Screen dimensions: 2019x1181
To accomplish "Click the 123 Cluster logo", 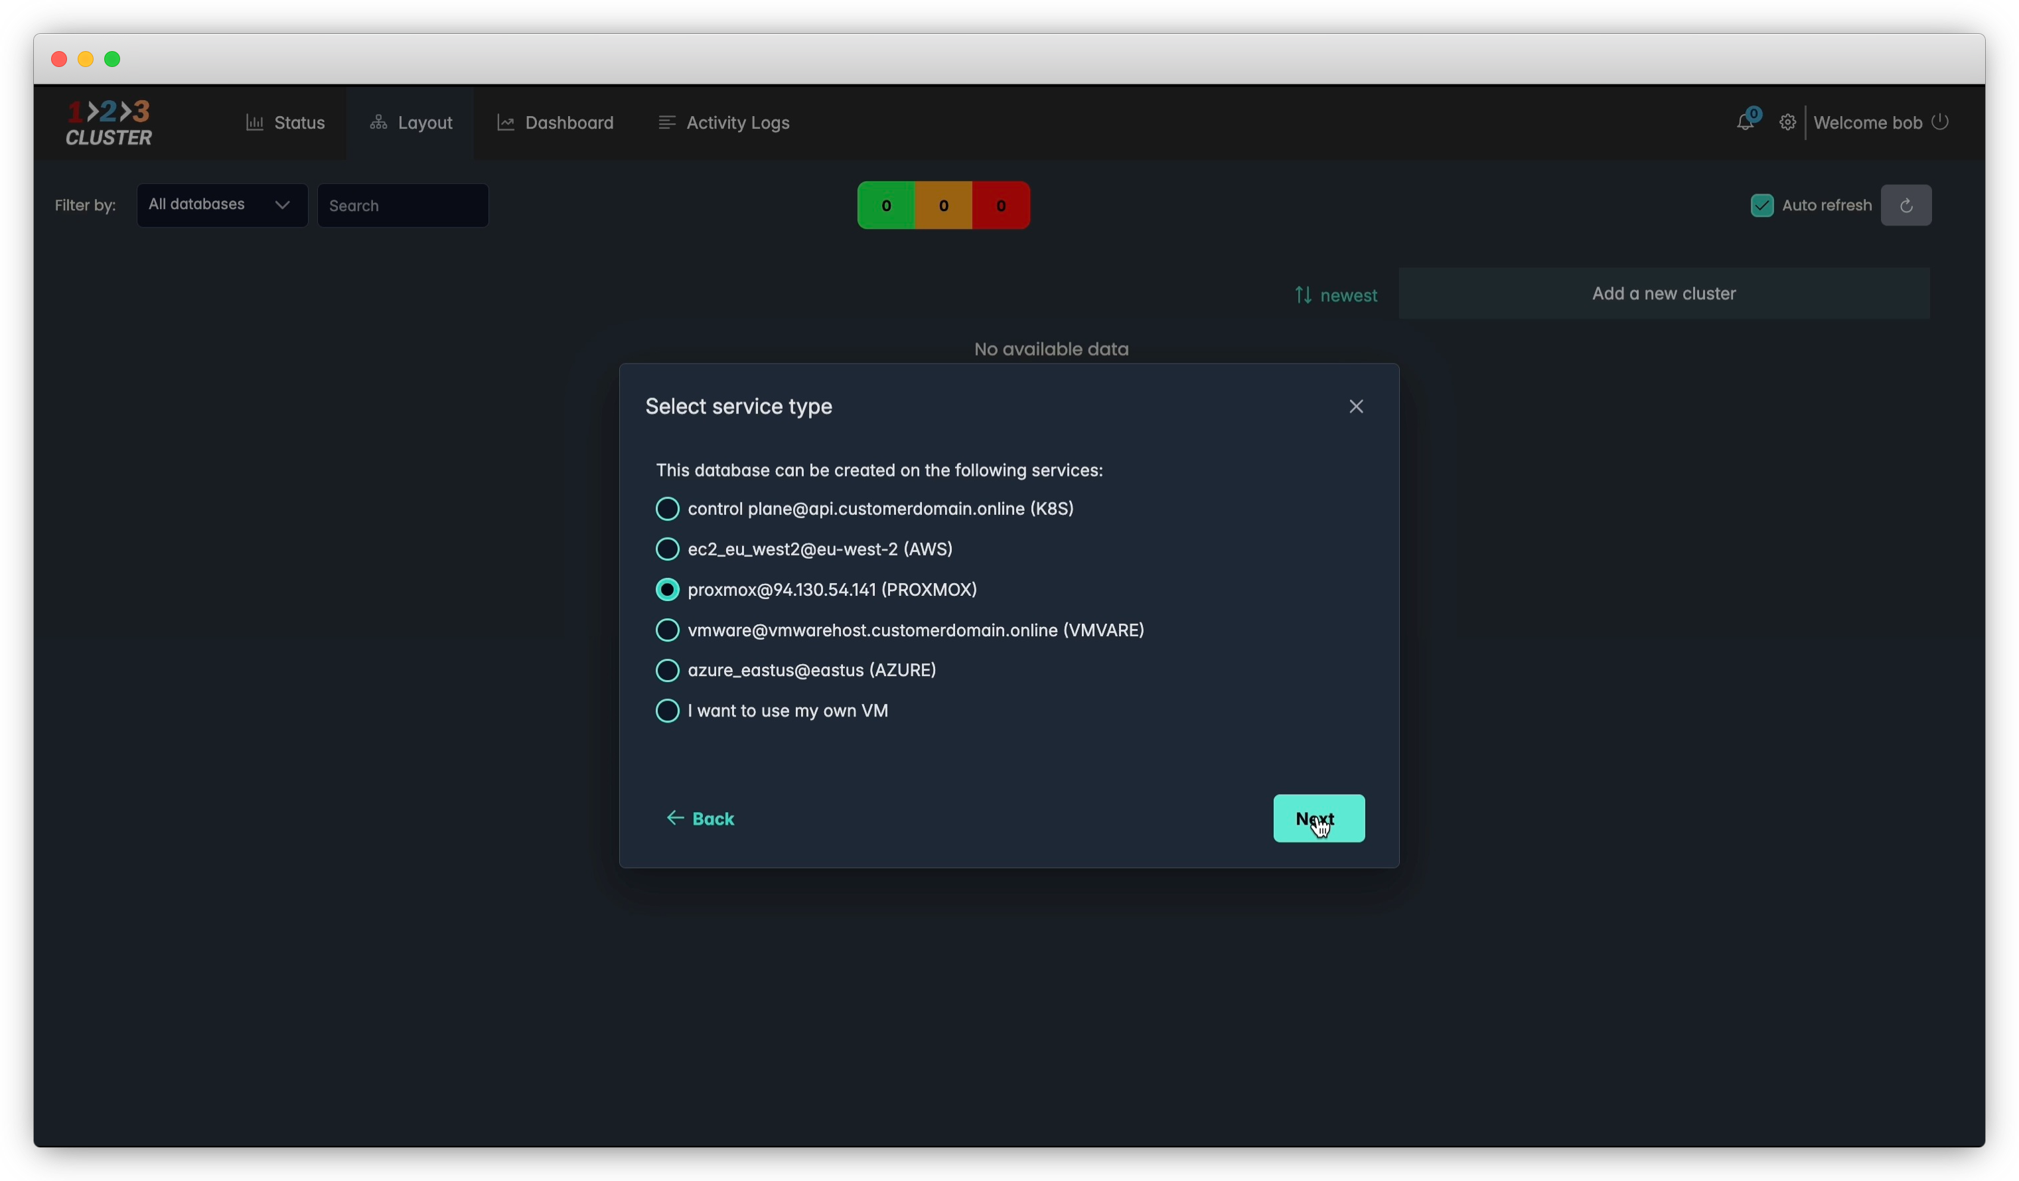I will coord(109,123).
